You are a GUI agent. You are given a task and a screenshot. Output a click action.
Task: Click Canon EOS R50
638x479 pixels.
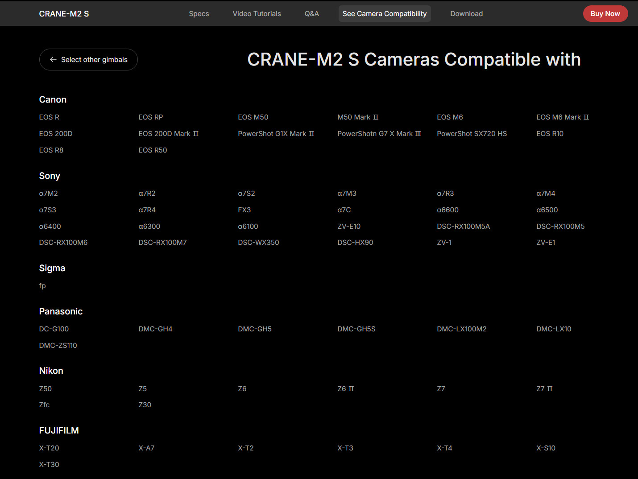153,150
